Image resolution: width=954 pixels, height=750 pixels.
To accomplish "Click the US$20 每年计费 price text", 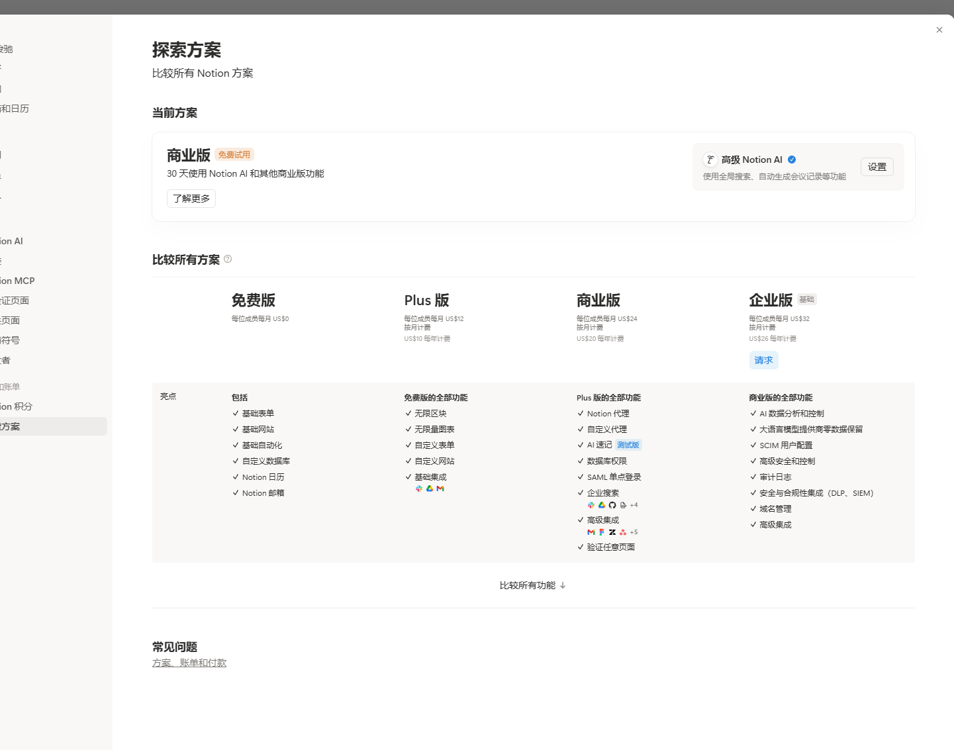I will (x=600, y=338).
